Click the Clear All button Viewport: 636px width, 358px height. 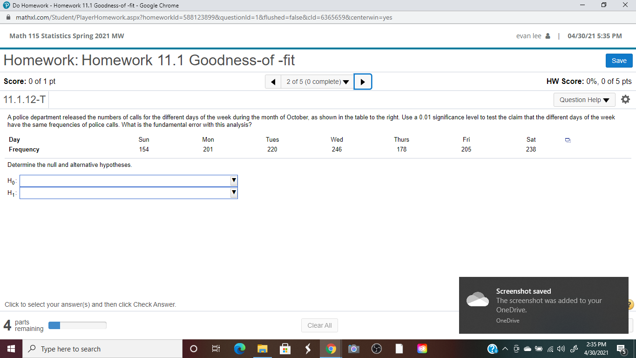(x=319, y=325)
